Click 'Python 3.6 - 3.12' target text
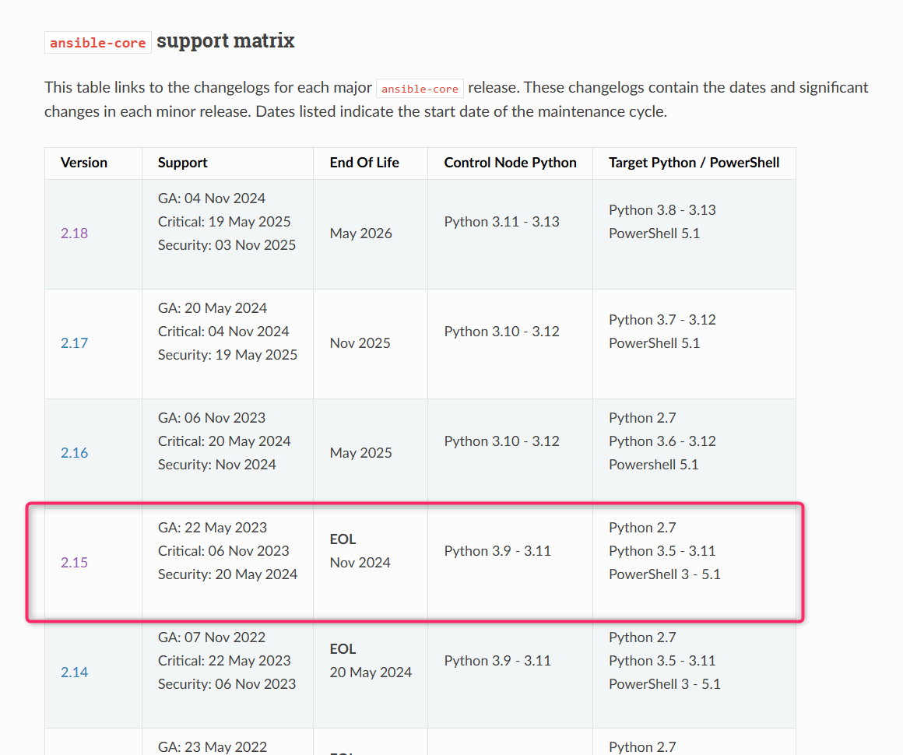The width and height of the screenshot is (903, 755). pos(662,441)
